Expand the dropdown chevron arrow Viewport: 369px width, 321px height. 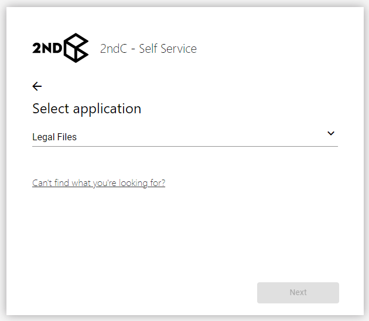point(331,134)
